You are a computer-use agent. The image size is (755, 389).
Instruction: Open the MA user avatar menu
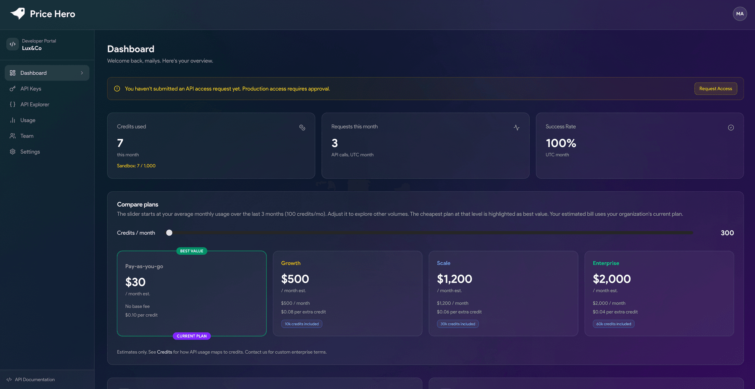click(740, 14)
